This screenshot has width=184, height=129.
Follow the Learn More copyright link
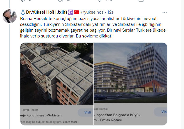70,122
